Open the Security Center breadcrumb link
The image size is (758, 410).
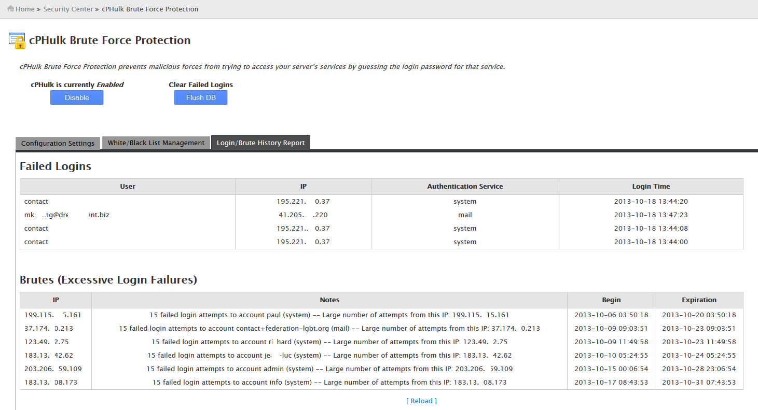tap(68, 9)
